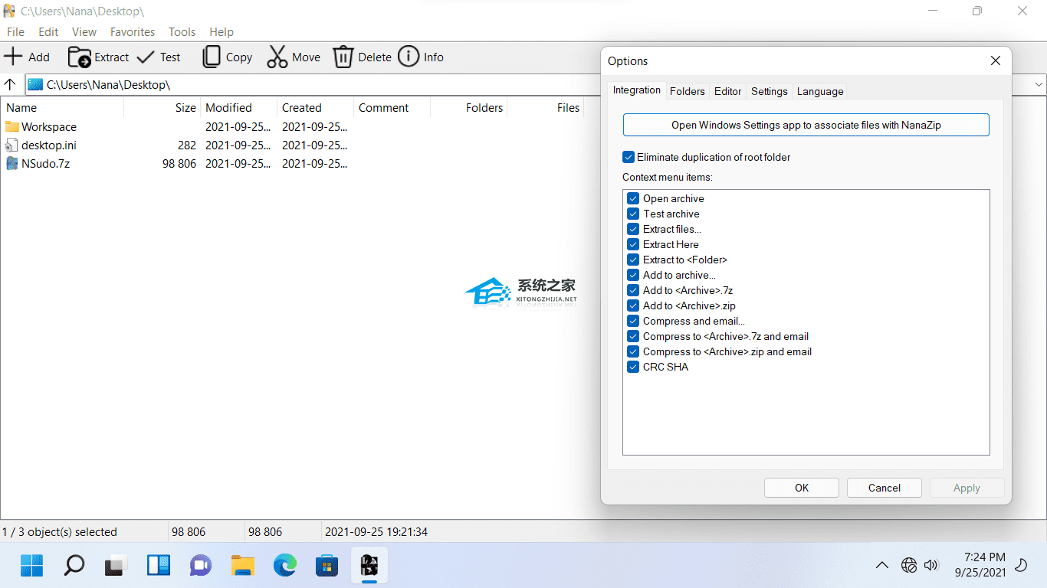Image resolution: width=1047 pixels, height=588 pixels.
Task: Go up one folder with arrow icon
Action: coord(11,84)
